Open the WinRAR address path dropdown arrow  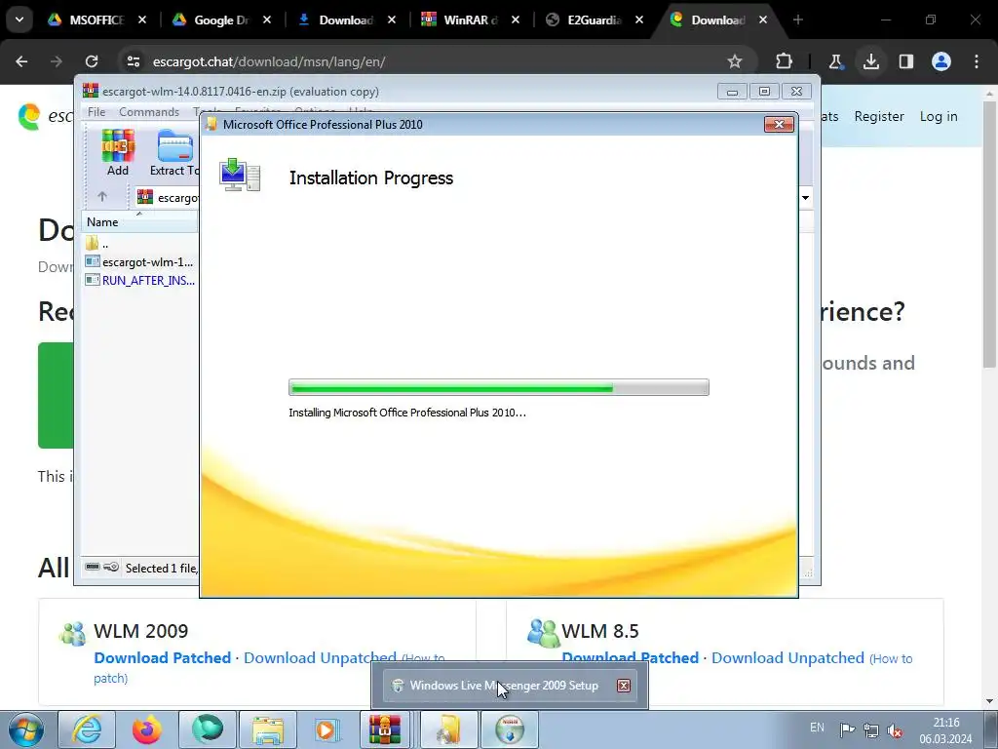[x=805, y=197]
